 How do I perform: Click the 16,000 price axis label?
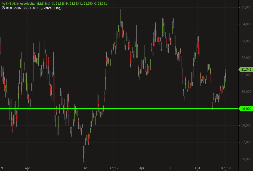(x=246, y=159)
